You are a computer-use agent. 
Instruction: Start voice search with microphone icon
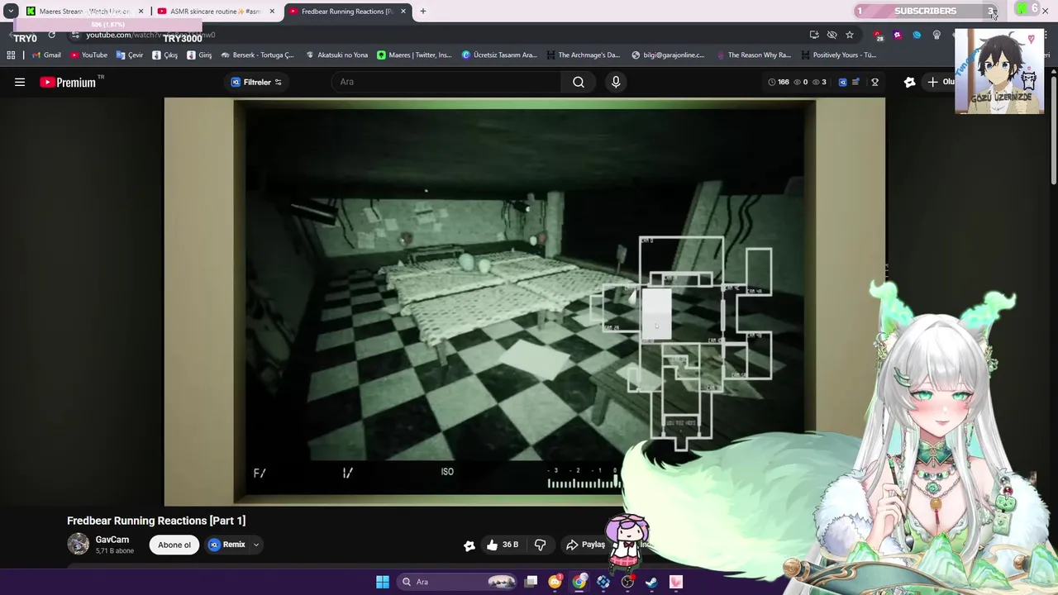[616, 82]
